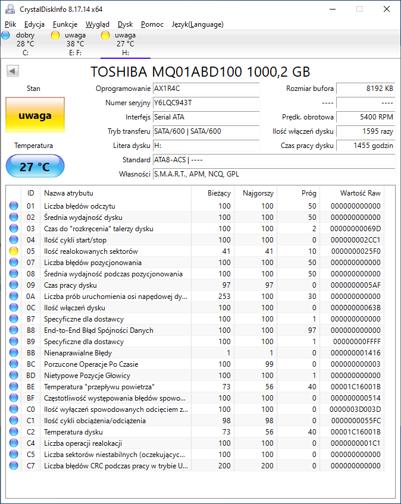Click blue status icon for attribute C7
This screenshot has width=401, height=504.
14,465
